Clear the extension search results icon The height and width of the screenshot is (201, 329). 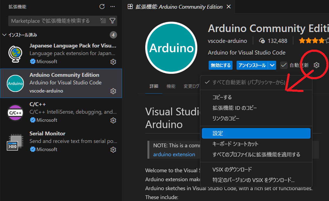pyautogui.click(x=103, y=21)
